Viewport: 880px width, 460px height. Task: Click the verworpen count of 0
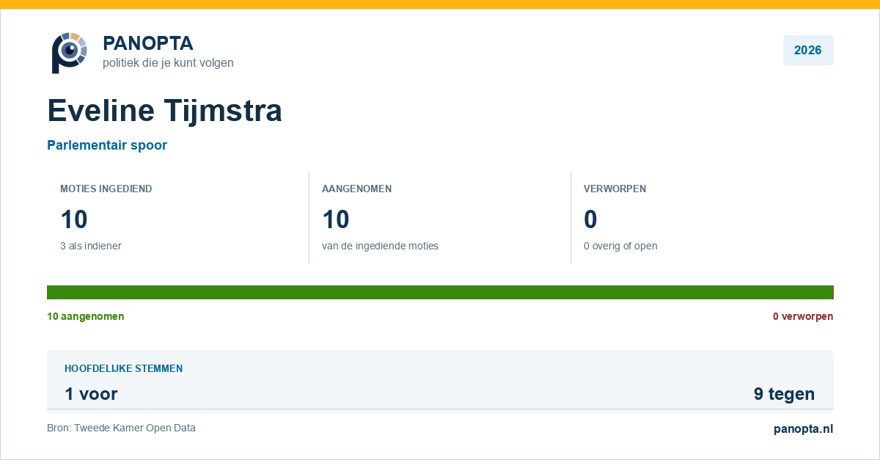pyautogui.click(x=590, y=219)
